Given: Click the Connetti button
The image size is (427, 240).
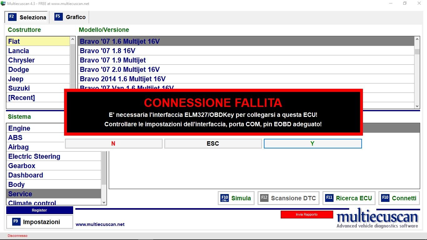Looking at the screenshot, I should click(x=399, y=198).
